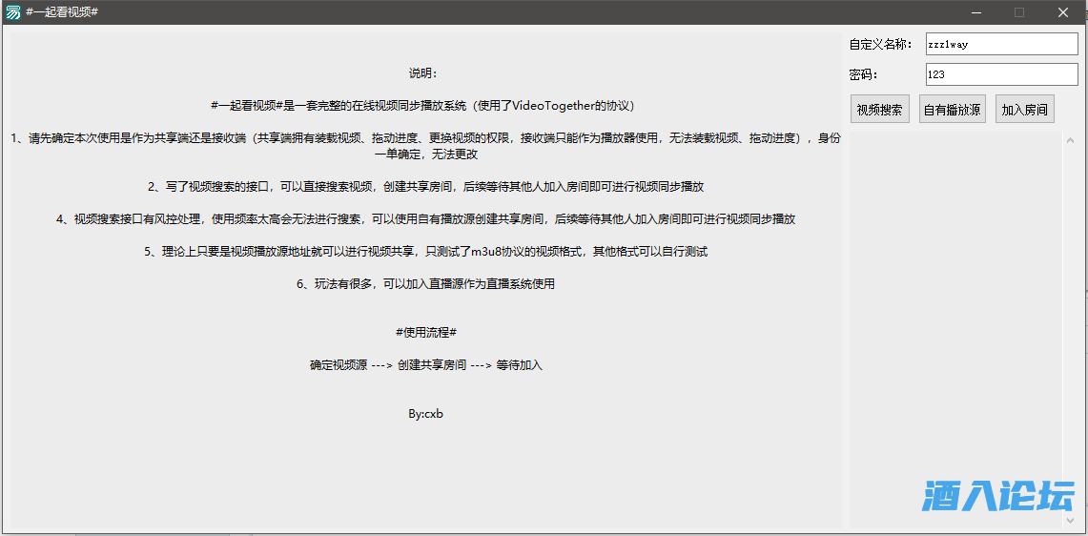
Task: Click the app icon in title bar
Action: click(x=12, y=11)
